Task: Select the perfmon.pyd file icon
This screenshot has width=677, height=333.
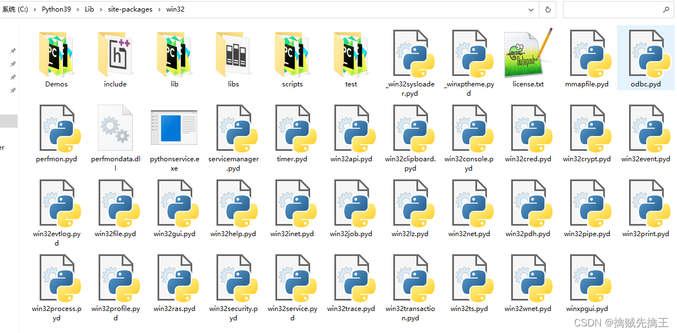Action: pyautogui.click(x=61, y=129)
